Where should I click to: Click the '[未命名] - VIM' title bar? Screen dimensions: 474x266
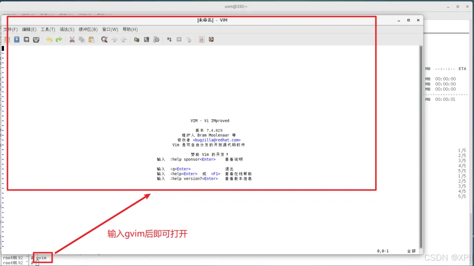point(212,20)
